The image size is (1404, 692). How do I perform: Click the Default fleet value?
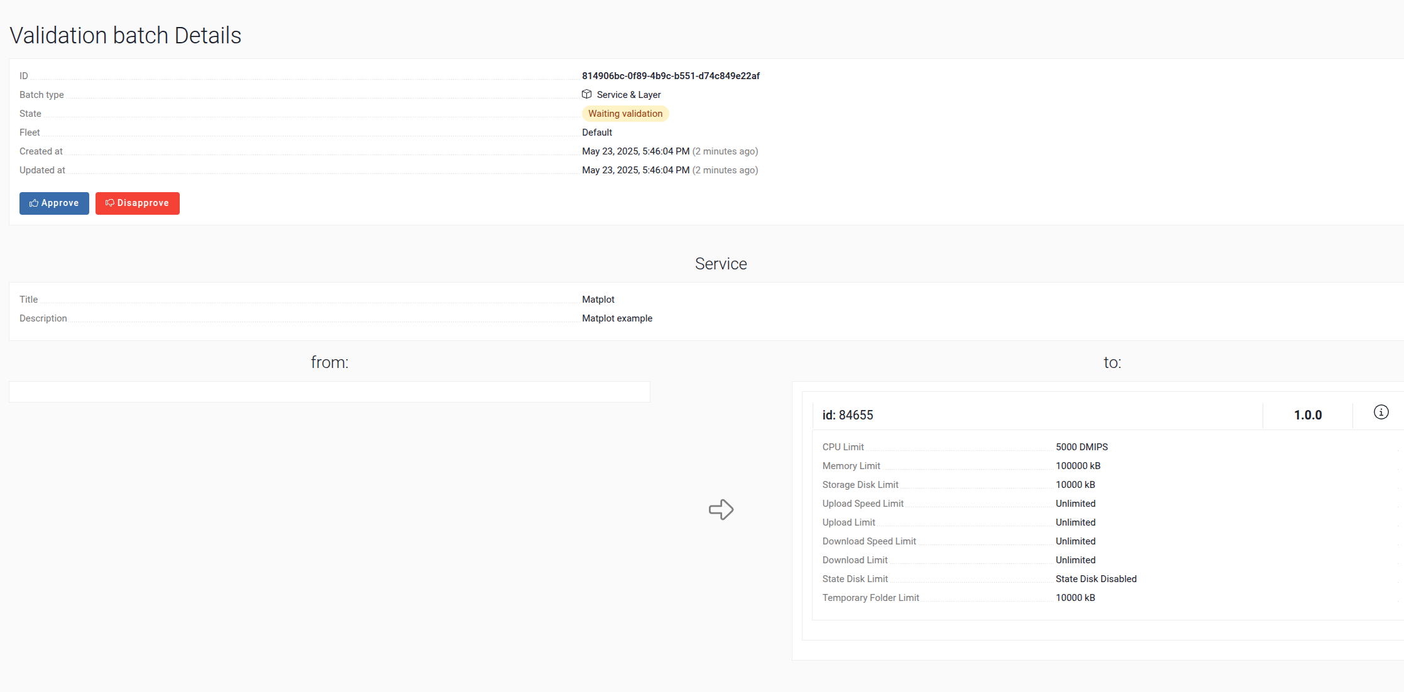(x=596, y=132)
